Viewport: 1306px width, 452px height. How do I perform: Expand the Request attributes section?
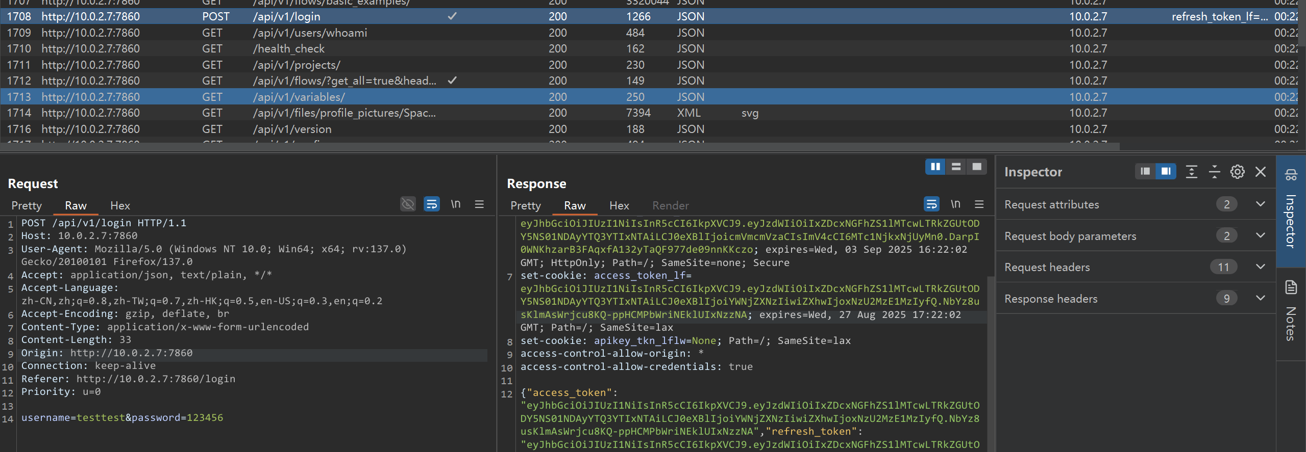click(x=1260, y=204)
